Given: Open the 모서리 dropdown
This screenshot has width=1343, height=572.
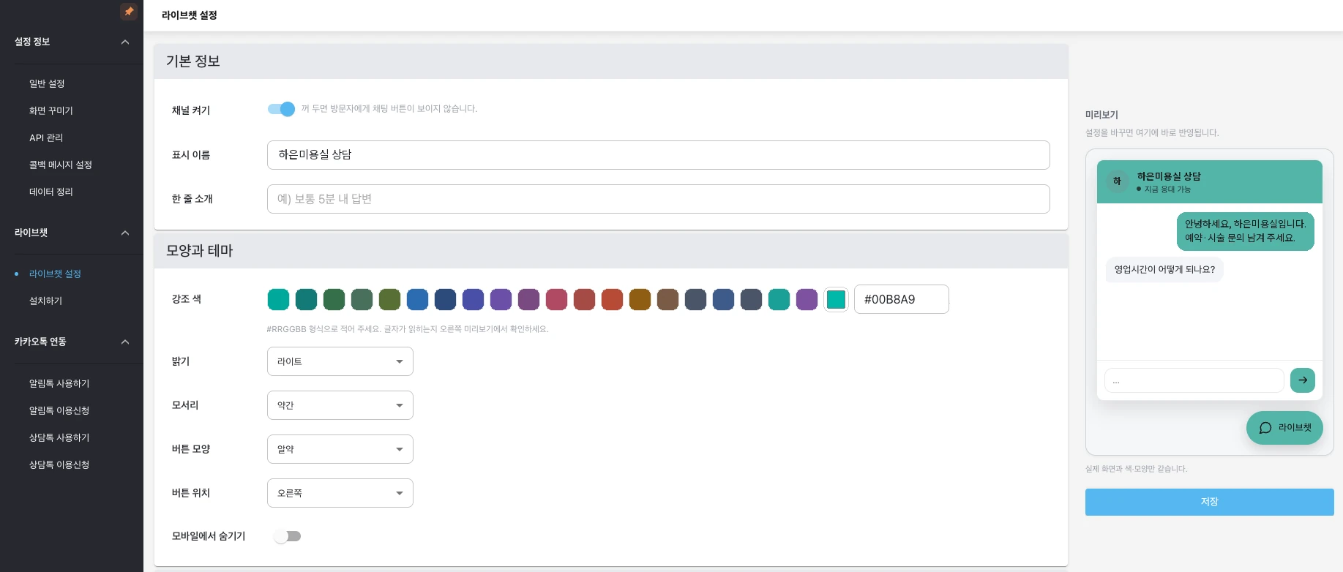Looking at the screenshot, I should [x=340, y=405].
